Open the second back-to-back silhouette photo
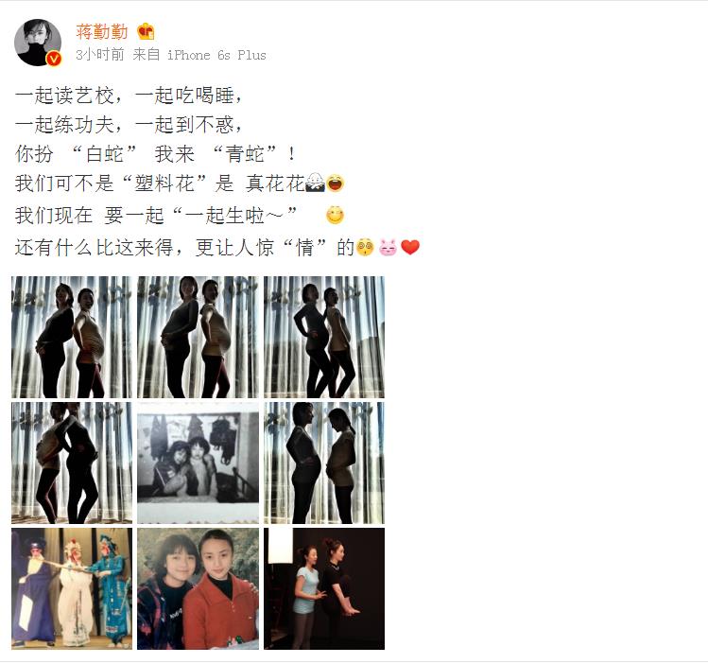 click(x=198, y=337)
